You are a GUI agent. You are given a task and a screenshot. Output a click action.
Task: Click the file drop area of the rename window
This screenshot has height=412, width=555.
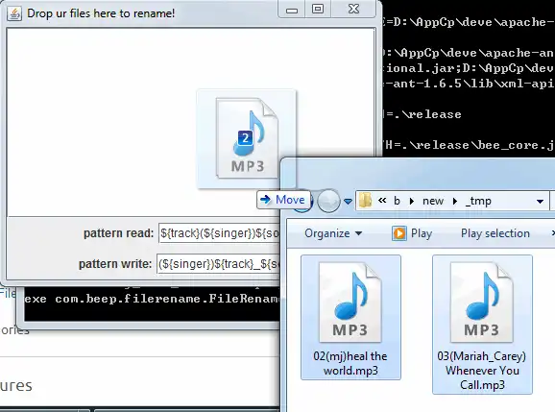(190, 122)
